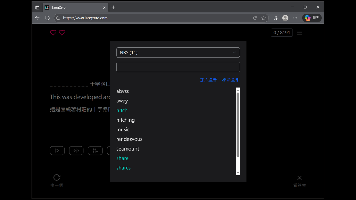Open the Copilot 聊天 button
This screenshot has height=200, width=356.
click(x=312, y=18)
